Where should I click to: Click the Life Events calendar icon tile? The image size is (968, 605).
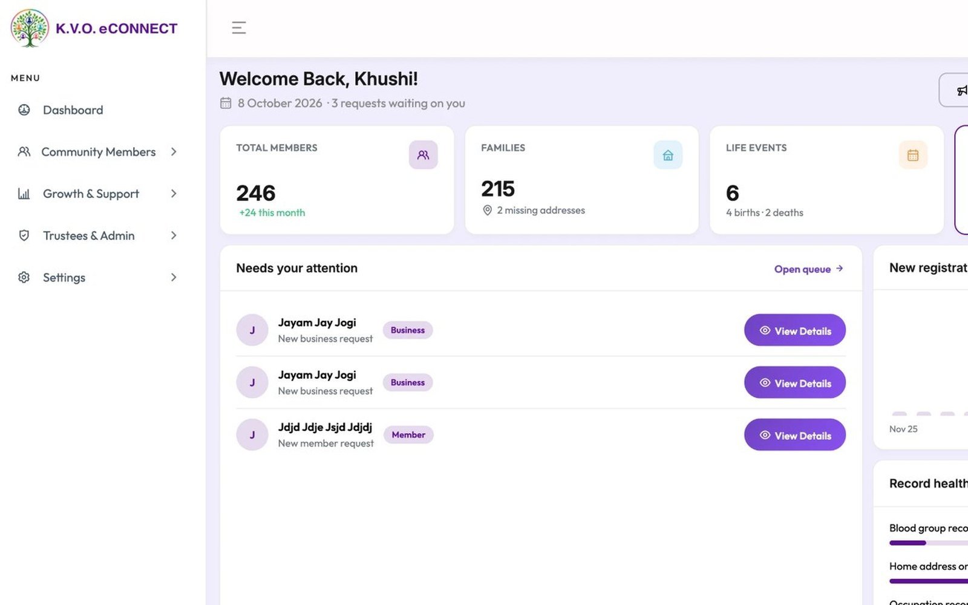pos(913,155)
